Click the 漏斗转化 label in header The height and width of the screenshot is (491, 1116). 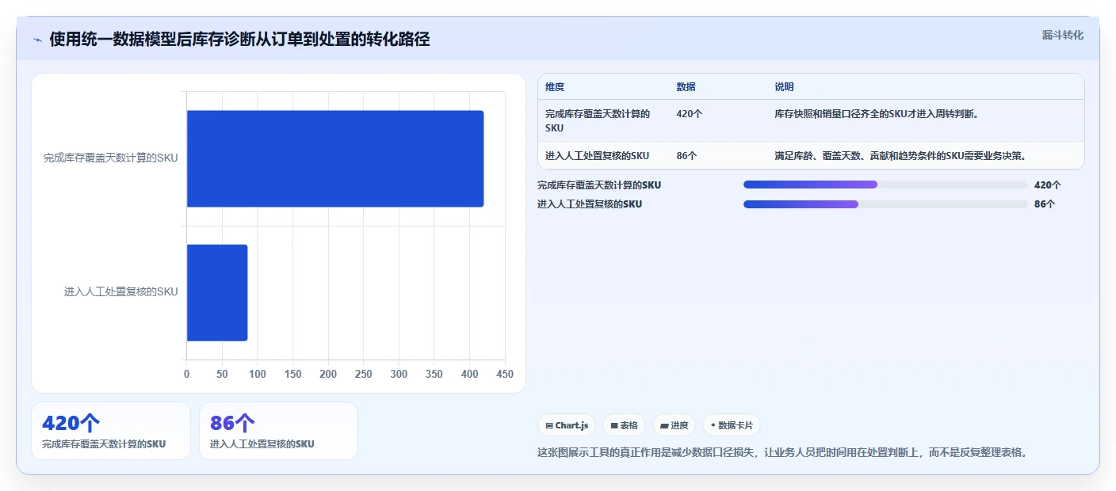[1062, 35]
